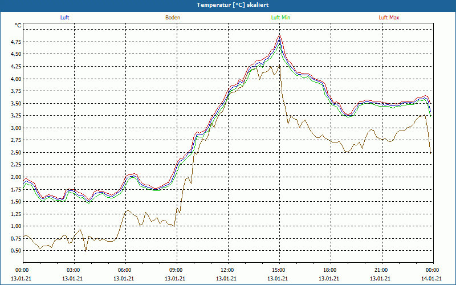Click the 4,75 y-axis value
456x285 pixels.
(16, 42)
